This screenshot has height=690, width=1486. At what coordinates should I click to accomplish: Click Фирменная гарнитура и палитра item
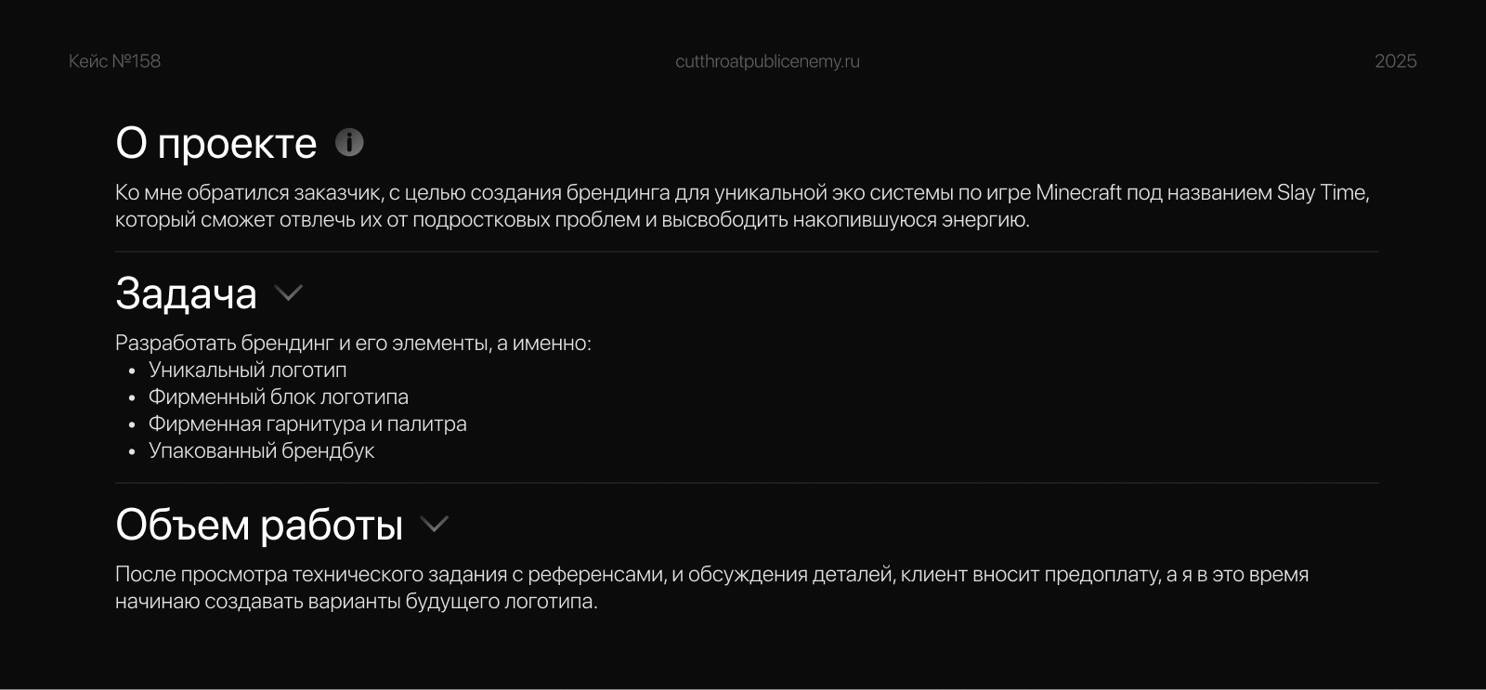(307, 423)
